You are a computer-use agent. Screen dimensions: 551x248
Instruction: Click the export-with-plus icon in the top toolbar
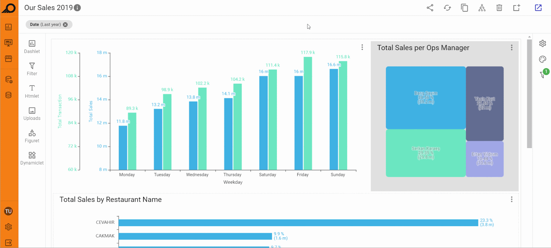click(x=517, y=8)
